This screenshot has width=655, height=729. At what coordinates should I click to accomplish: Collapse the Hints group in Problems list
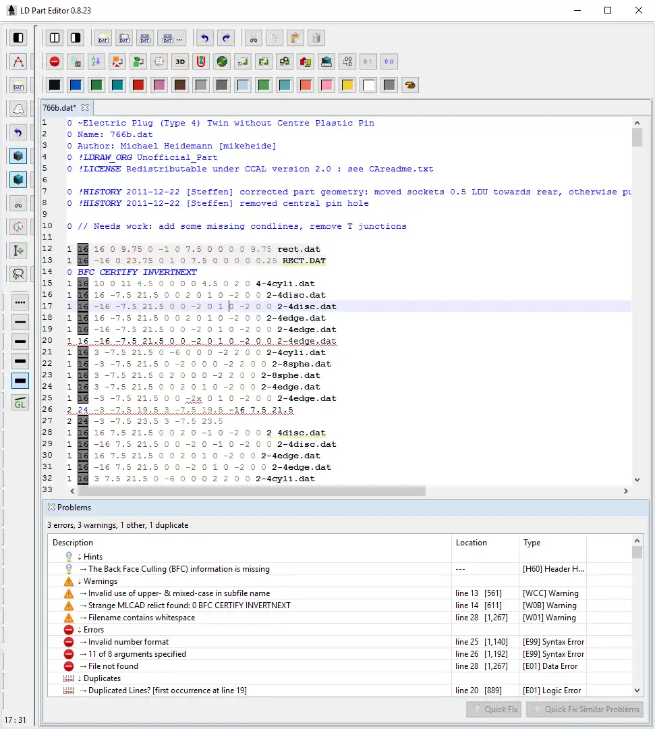(x=93, y=557)
